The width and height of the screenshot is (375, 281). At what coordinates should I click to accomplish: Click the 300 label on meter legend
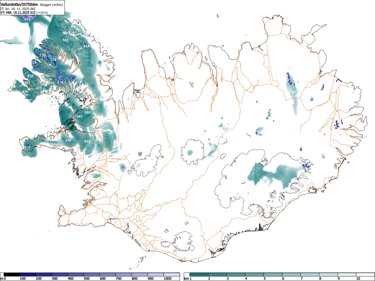(x=54, y=279)
